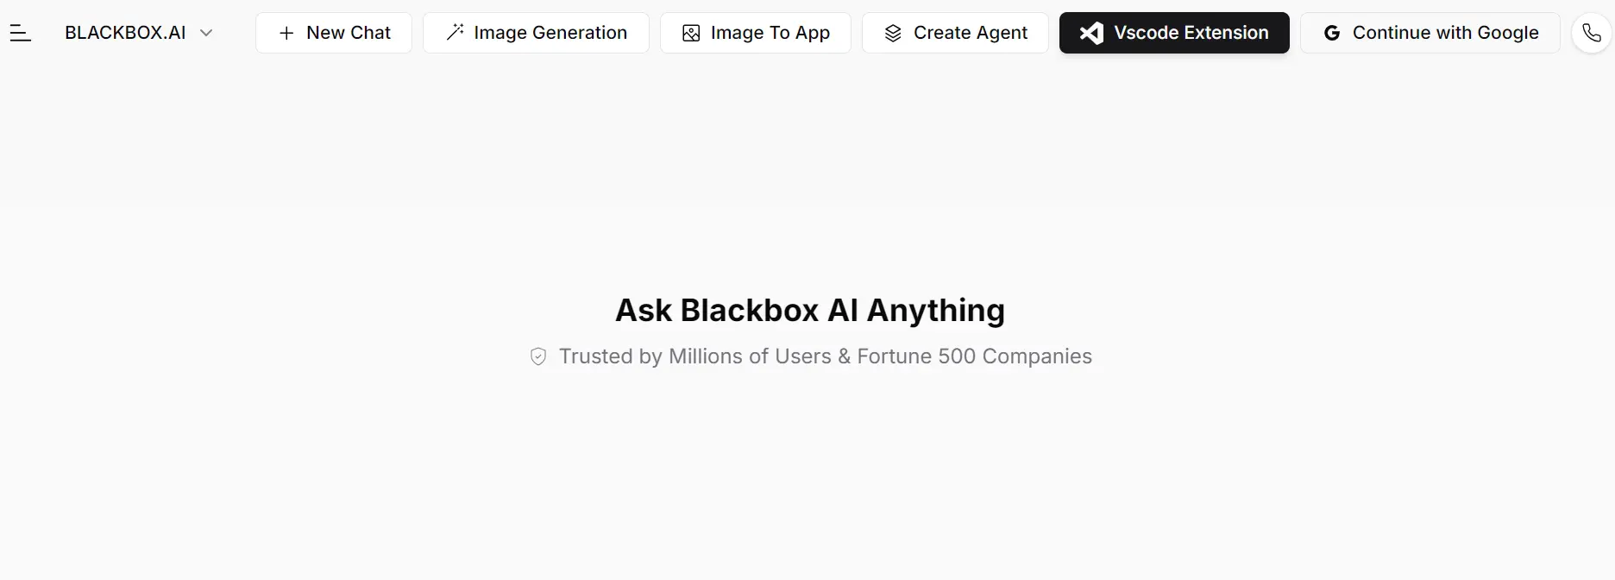The width and height of the screenshot is (1615, 580).
Task: Click the BLACKBOX.AI brand name
Action: [x=125, y=33]
